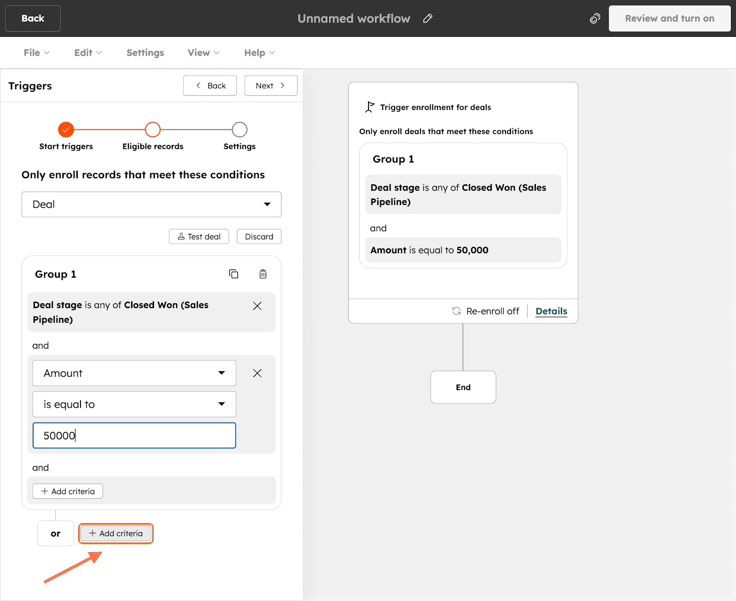Jump to the Settings step circle

click(239, 130)
